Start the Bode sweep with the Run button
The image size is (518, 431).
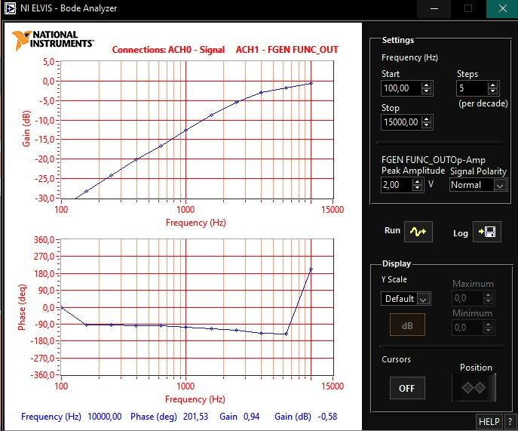pos(418,232)
